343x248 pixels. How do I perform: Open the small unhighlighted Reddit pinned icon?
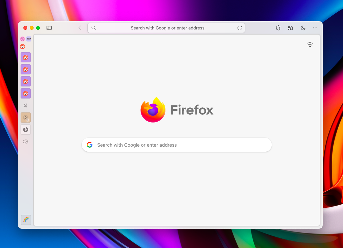click(x=22, y=47)
